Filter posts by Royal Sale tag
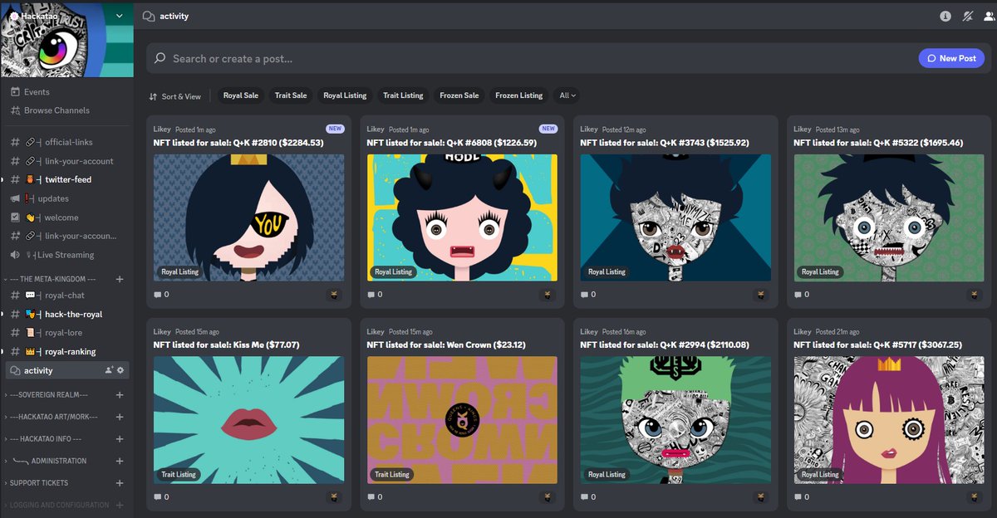 pos(241,95)
